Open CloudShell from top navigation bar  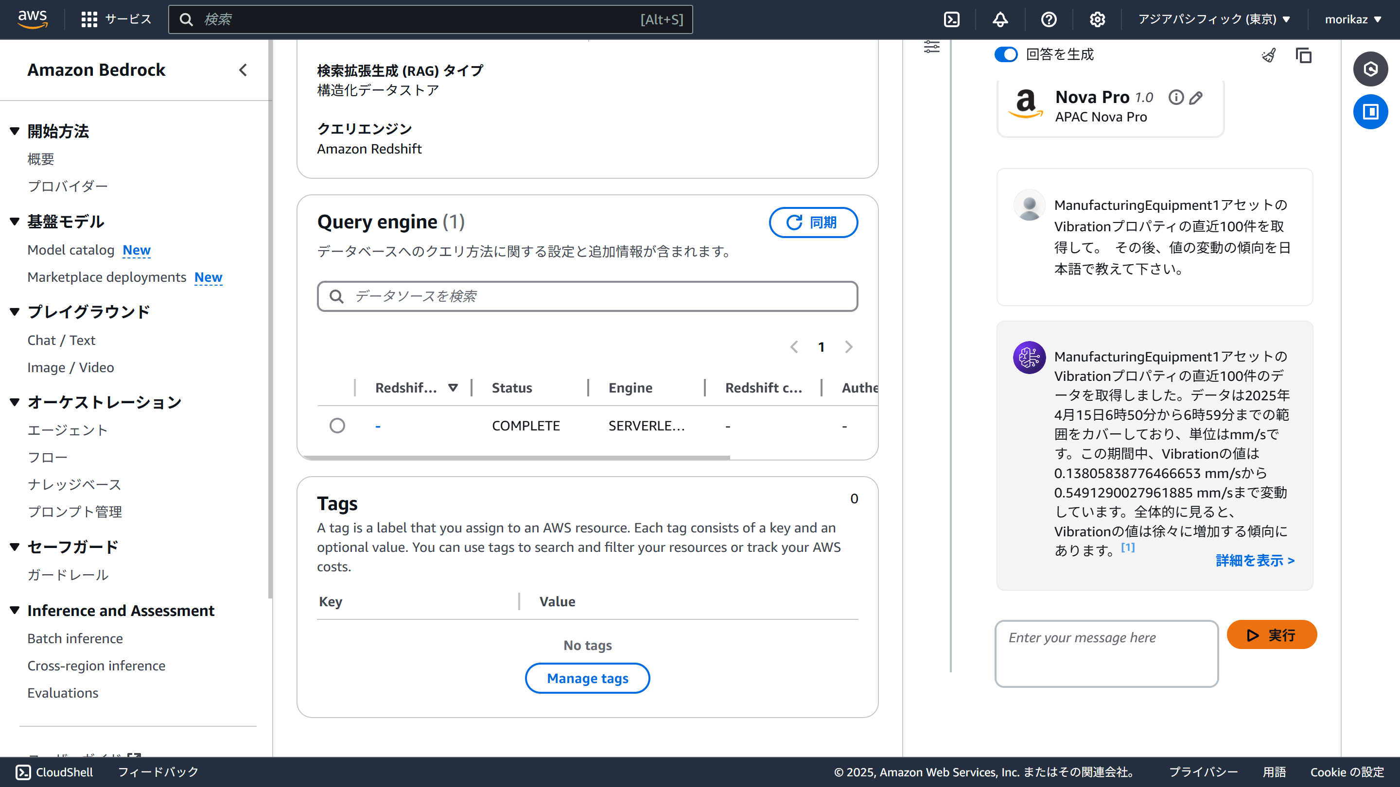(952, 19)
